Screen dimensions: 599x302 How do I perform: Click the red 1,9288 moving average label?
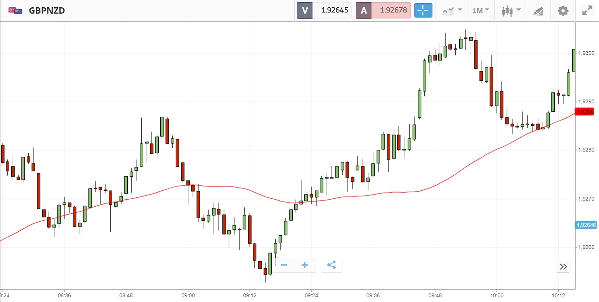(x=585, y=112)
